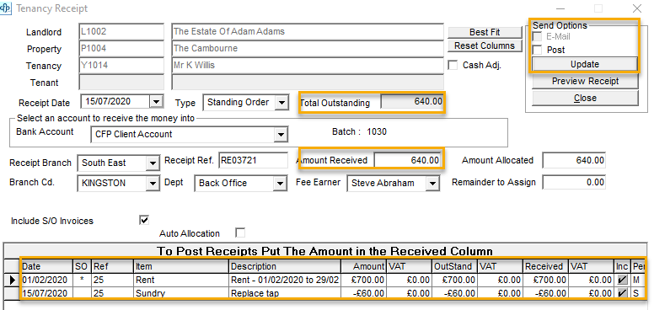Click the Best Fit button
Viewport: 654px width, 310px height.
485,32
